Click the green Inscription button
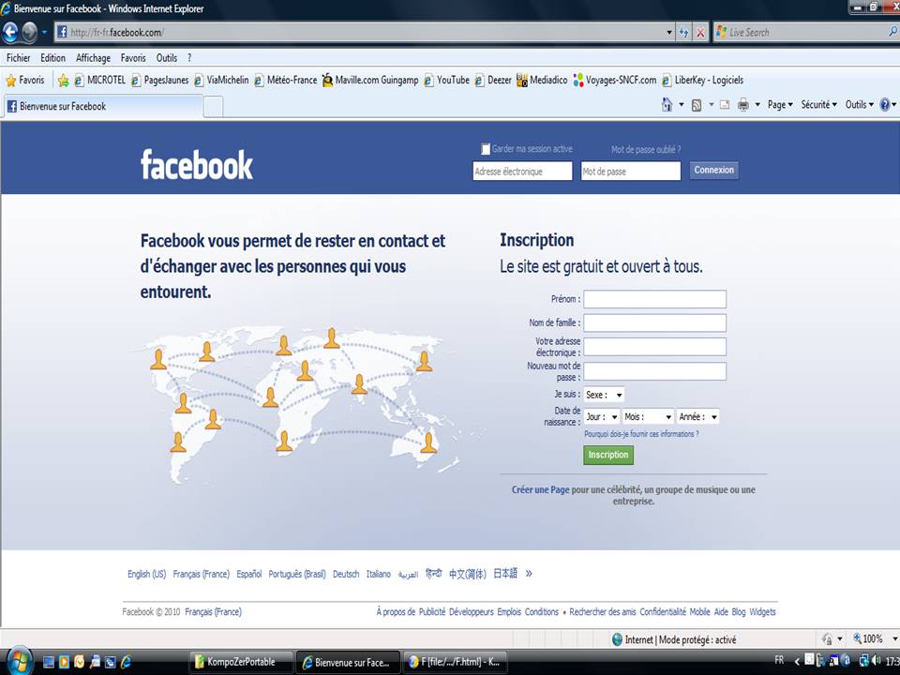This screenshot has width=900, height=675. click(x=608, y=455)
